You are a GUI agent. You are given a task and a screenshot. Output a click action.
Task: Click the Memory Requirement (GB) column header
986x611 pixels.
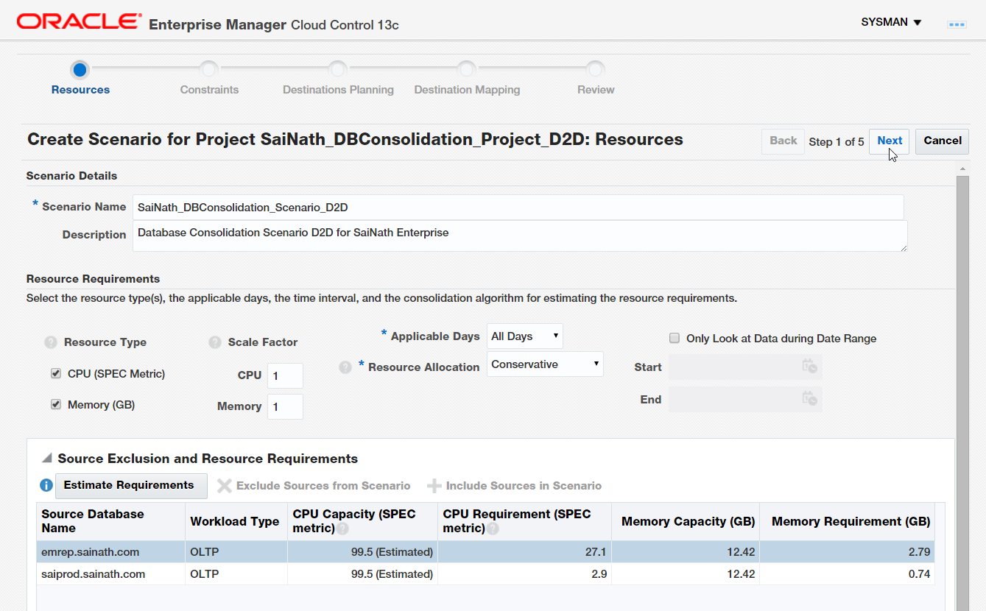pos(847,521)
